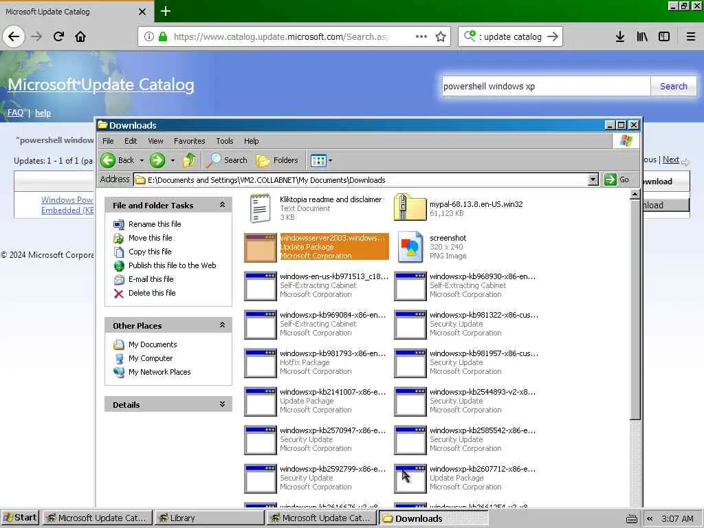Image resolution: width=704 pixels, height=528 pixels.
Task: Open the Tools menu
Action: pos(225,141)
